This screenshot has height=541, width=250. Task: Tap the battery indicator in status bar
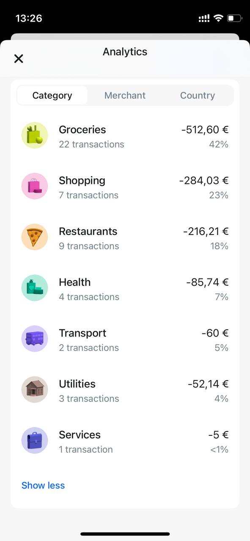coord(235,18)
